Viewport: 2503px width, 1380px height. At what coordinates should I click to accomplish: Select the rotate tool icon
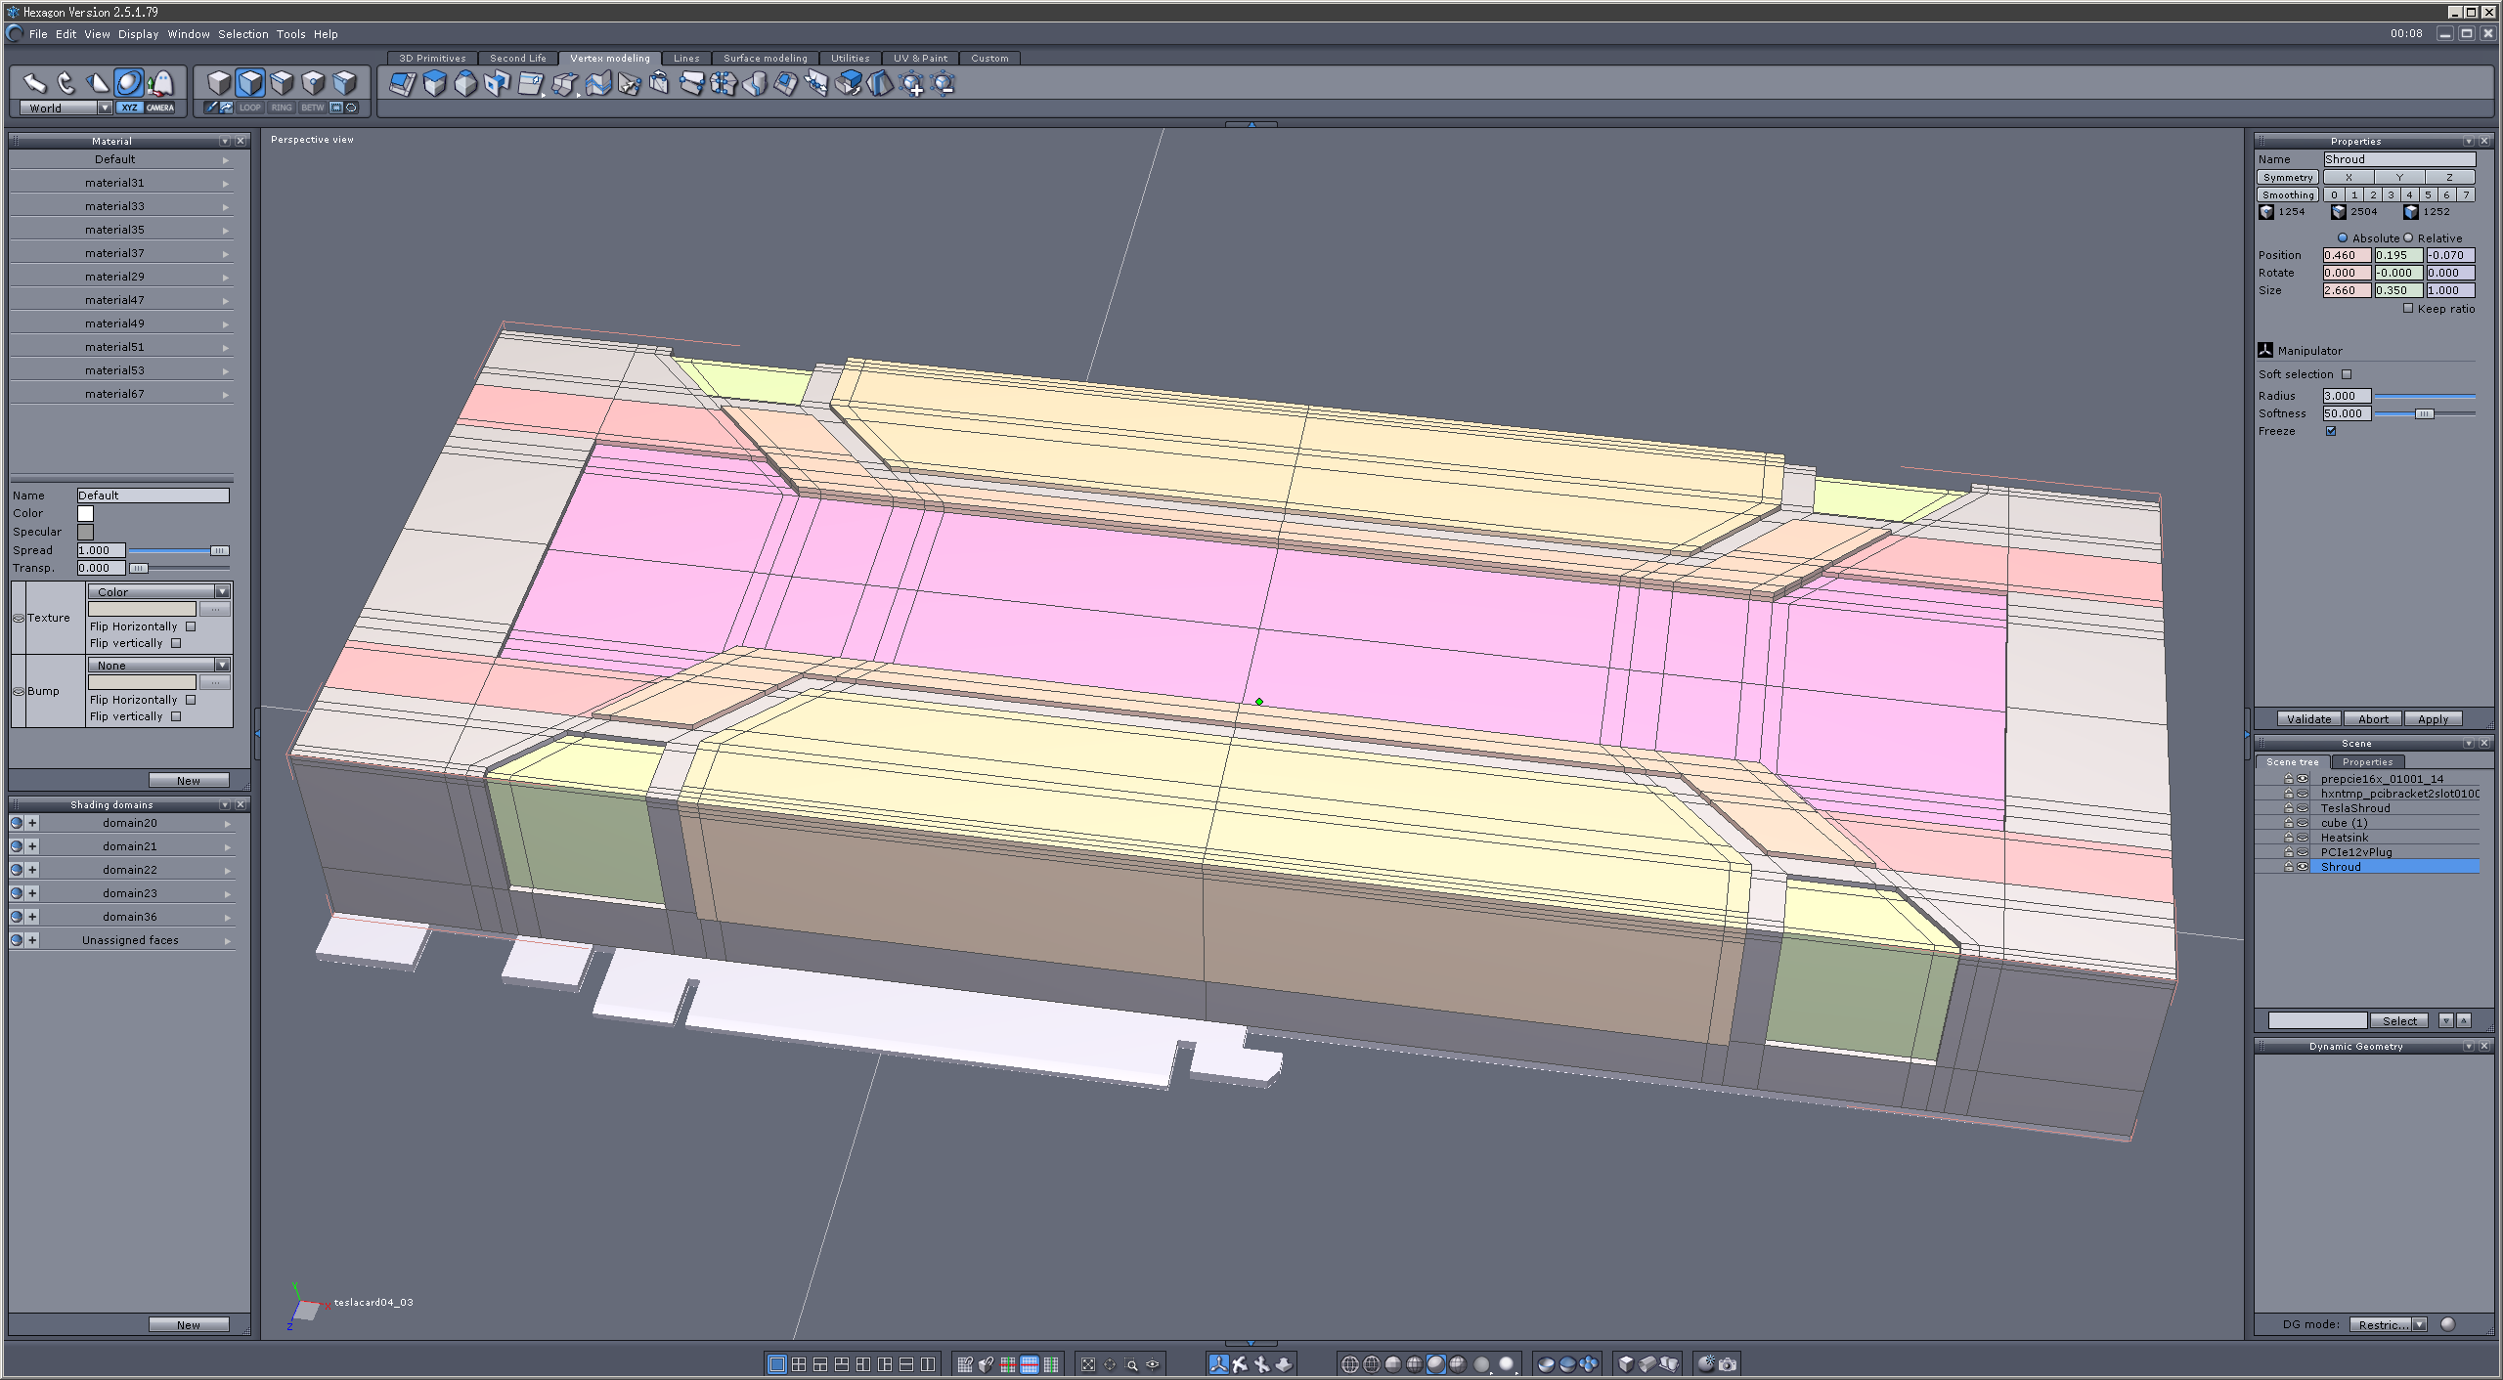pyautogui.click(x=66, y=83)
